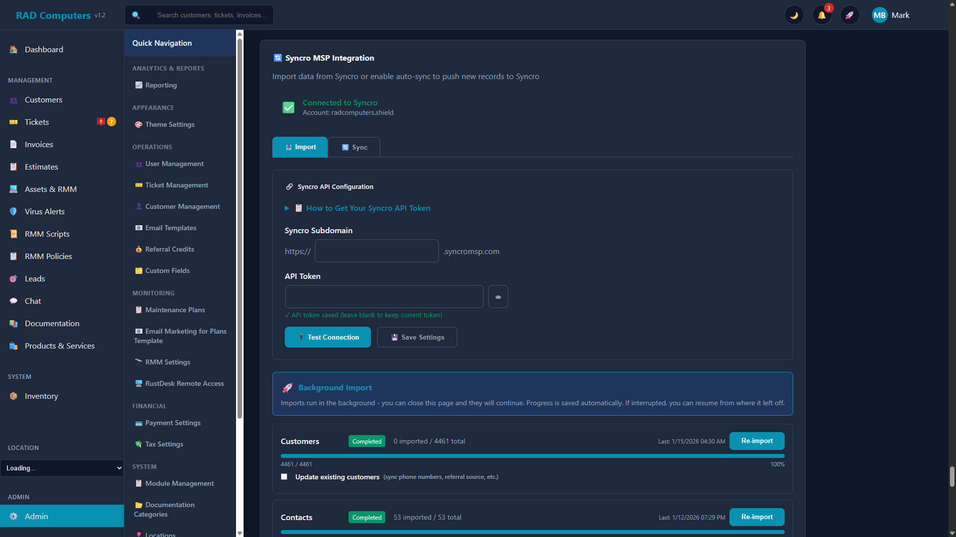Re-import the Contacts data

(756, 517)
